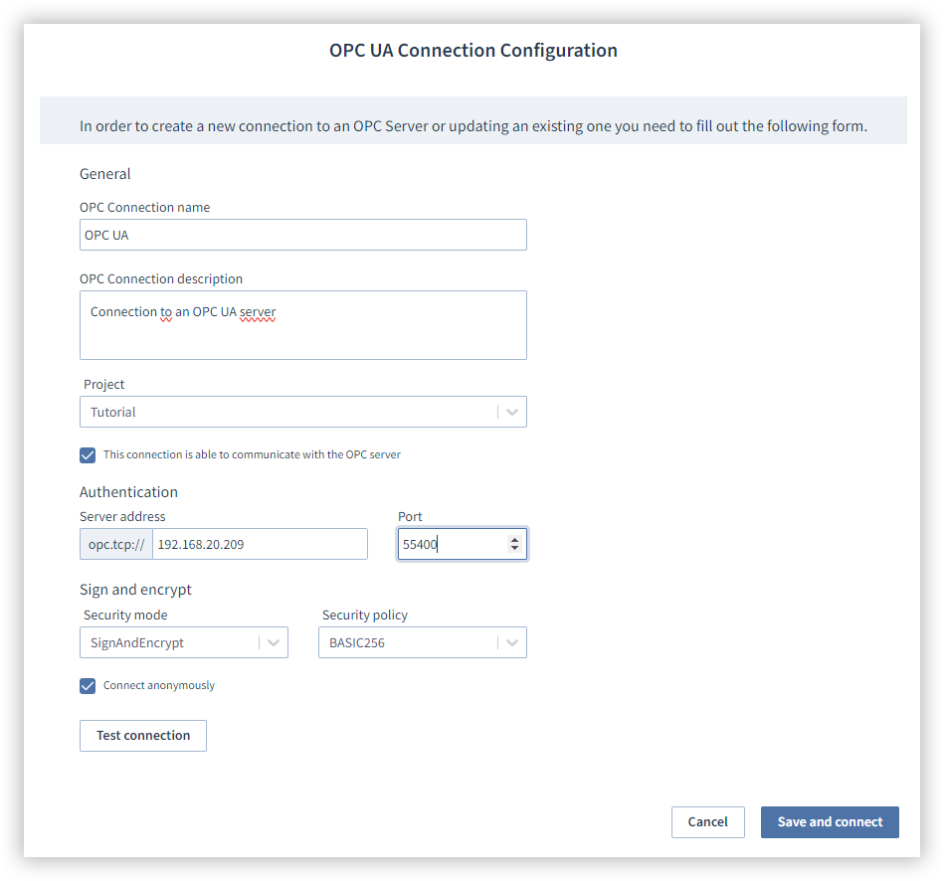Toggle the connection communication checkbox

tap(88, 454)
